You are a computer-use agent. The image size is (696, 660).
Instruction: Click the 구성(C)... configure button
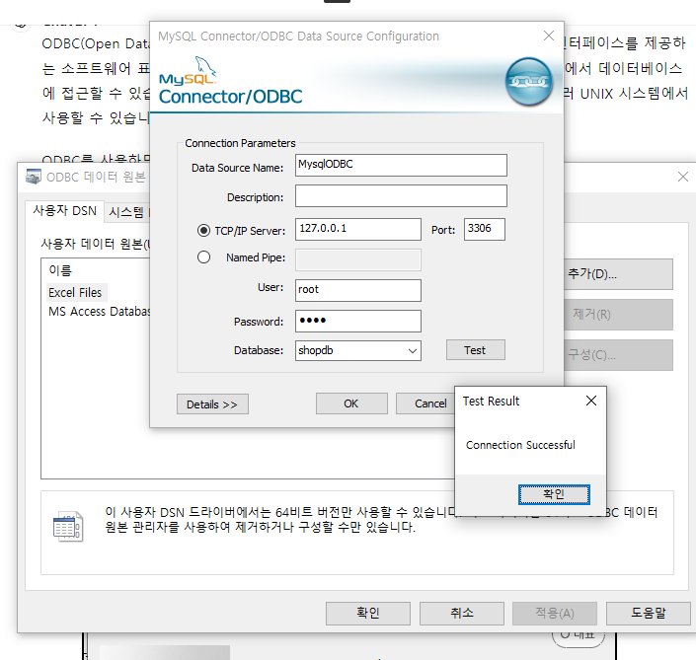(618, 355)
